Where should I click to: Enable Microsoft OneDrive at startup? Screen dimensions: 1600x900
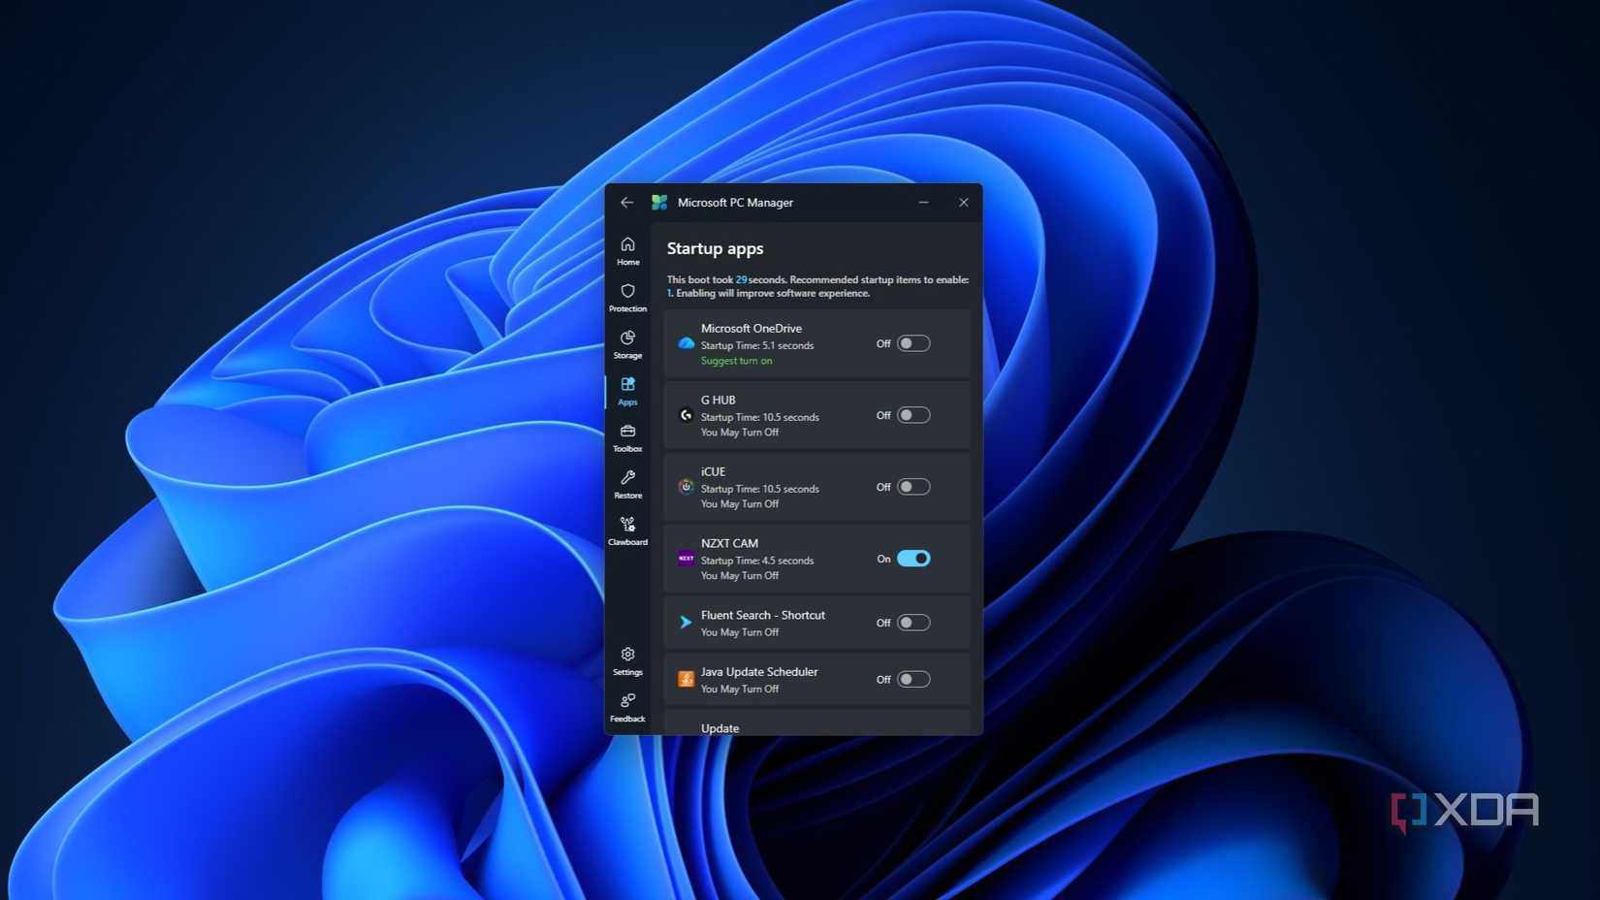(x=912, y=343)
